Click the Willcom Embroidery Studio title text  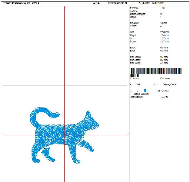tap(21, 3)
